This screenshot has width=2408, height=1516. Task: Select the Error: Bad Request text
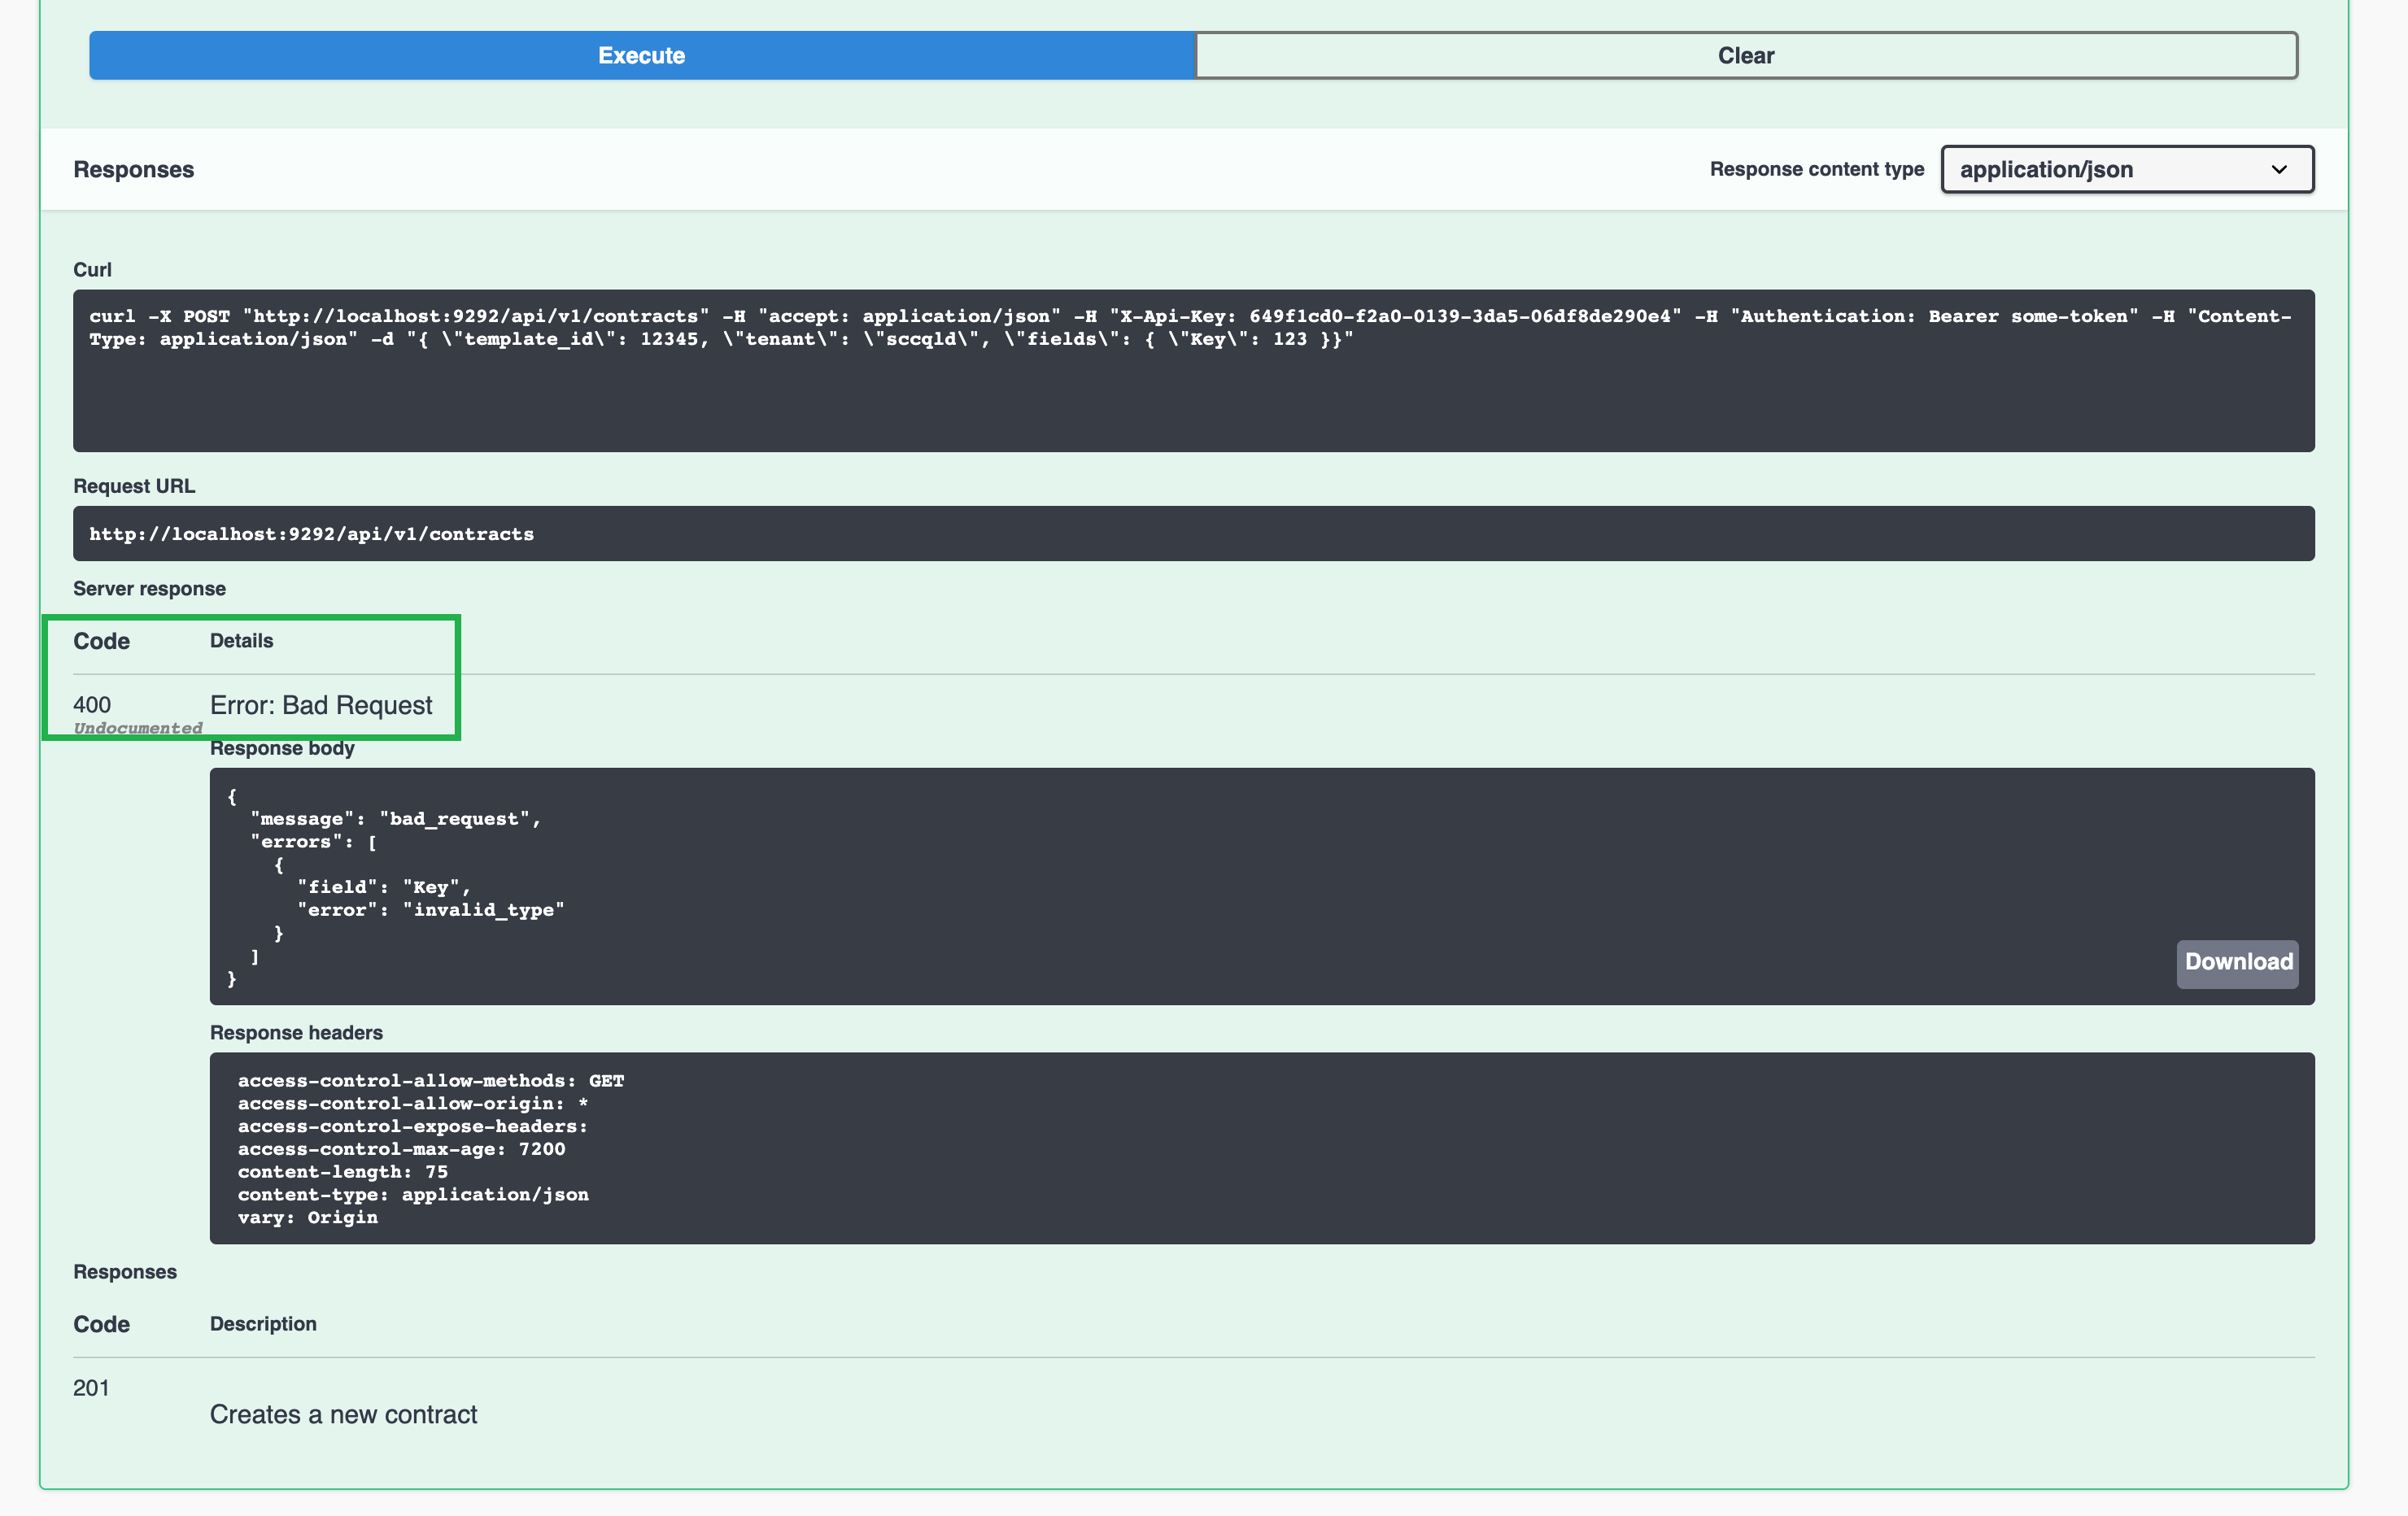321,705
